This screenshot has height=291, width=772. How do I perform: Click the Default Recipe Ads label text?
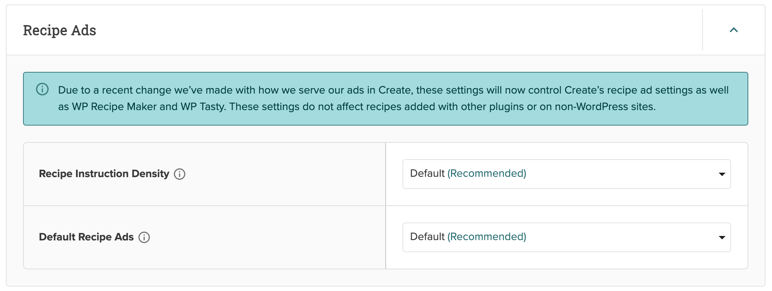tap(86, 237)
